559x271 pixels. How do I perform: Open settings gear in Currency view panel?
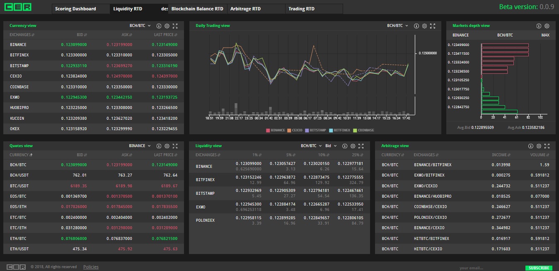[167, 26]
